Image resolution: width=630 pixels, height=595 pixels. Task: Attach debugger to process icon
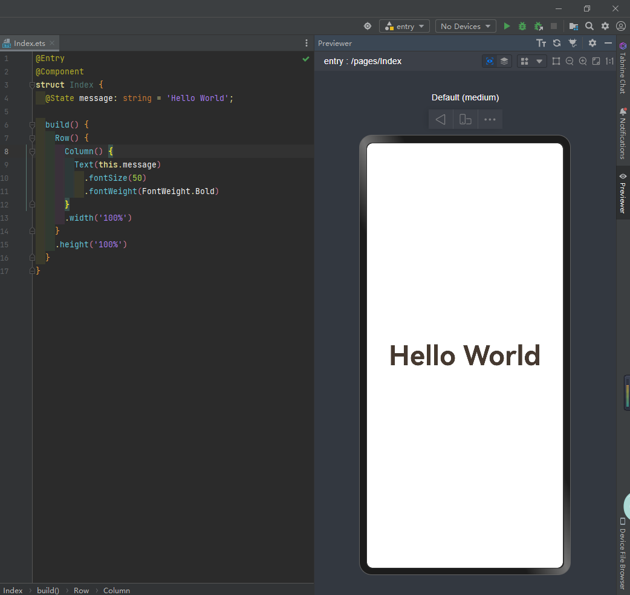[538, 26]
